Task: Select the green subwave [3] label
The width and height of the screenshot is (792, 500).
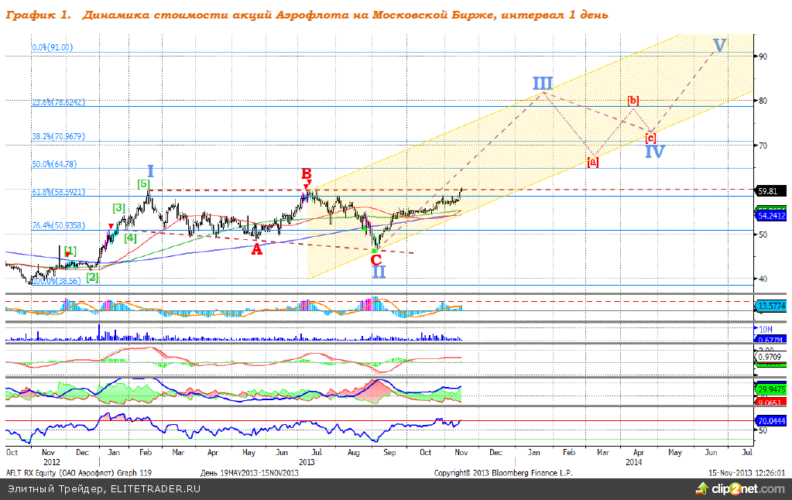Action: point(118,207)
